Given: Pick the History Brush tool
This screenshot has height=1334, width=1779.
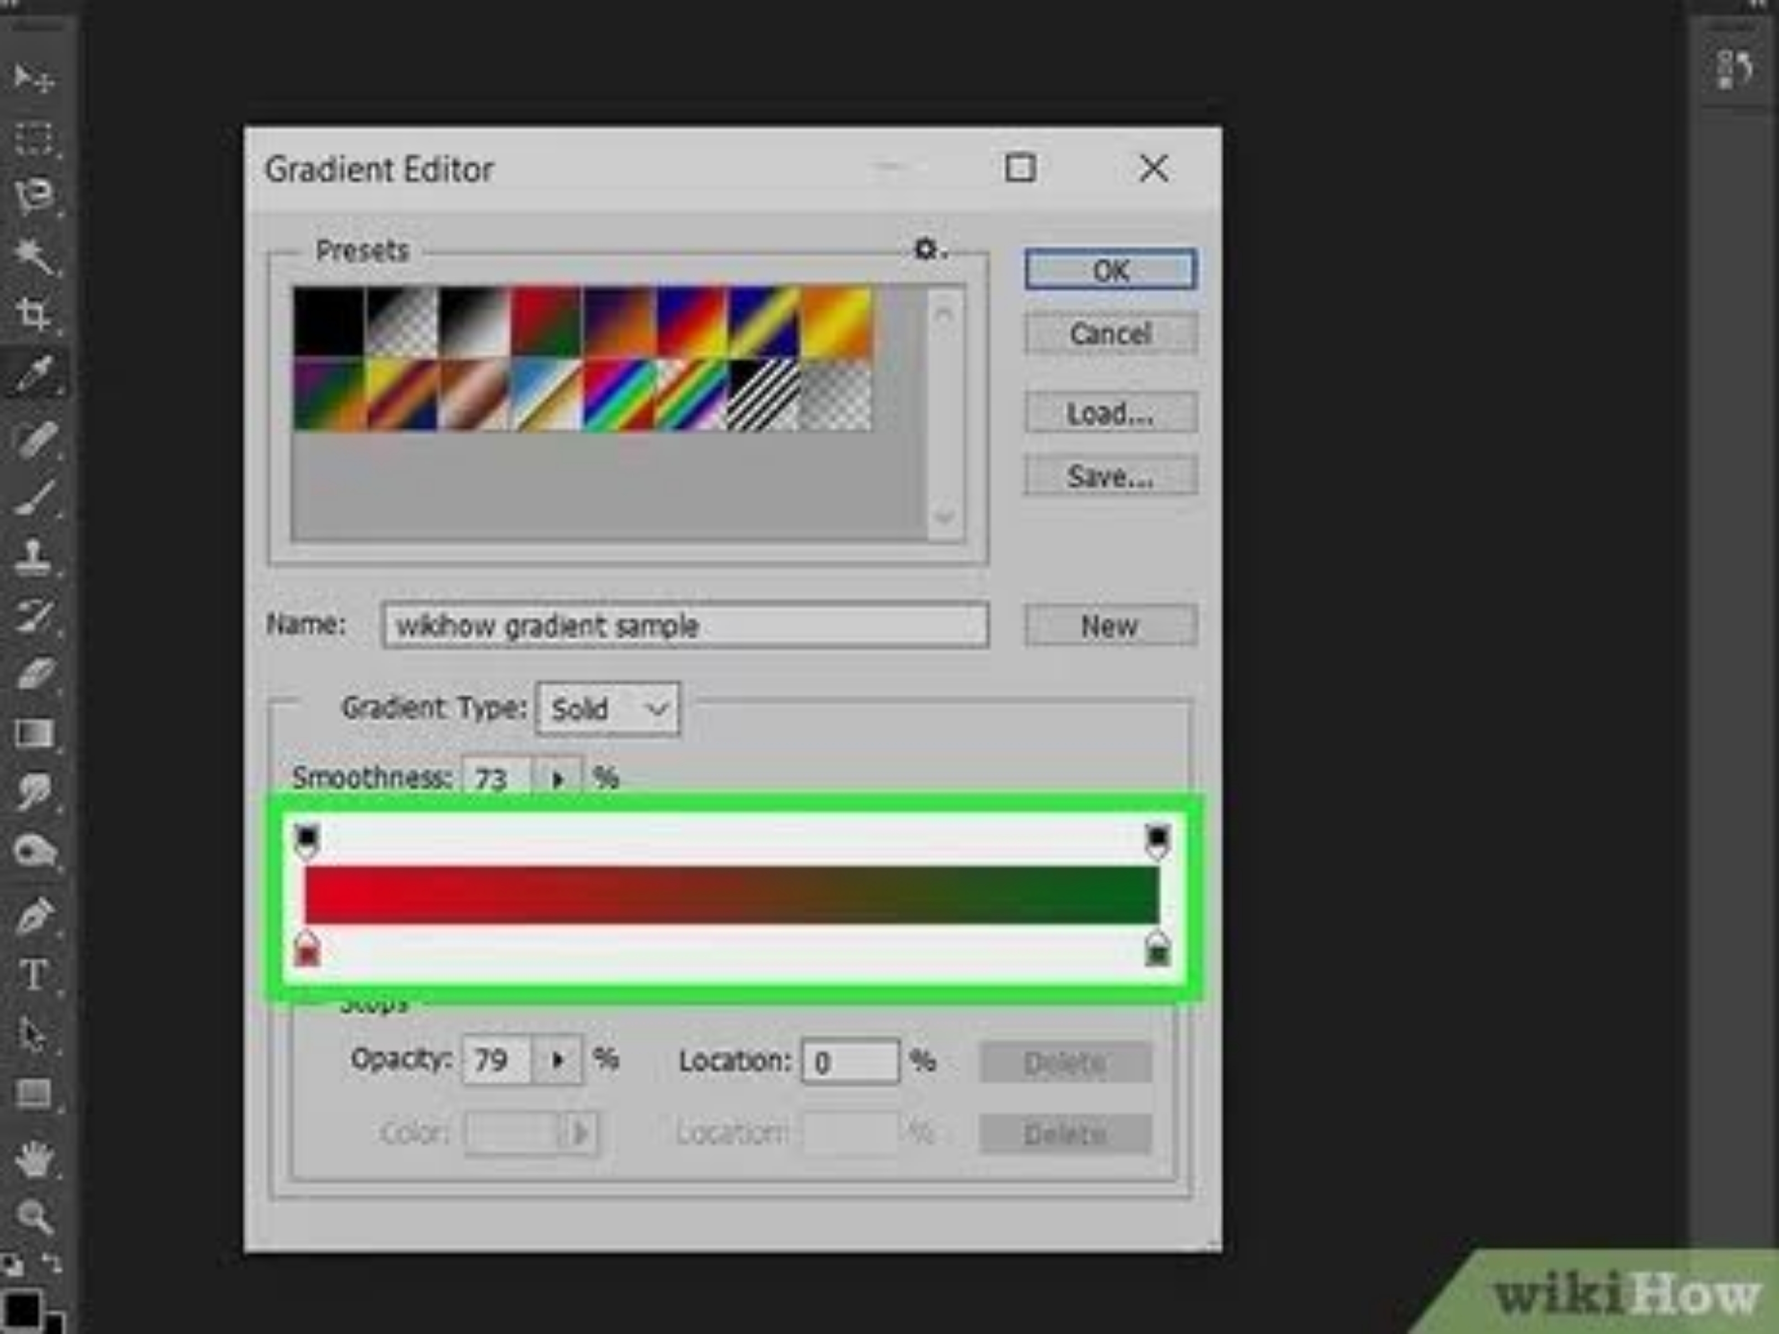Looking at the screenshot, I should click(34, 616).
